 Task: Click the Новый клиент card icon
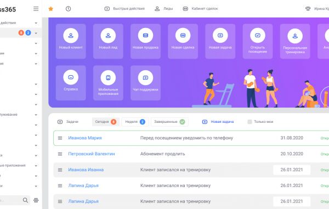tap(71, 36)
